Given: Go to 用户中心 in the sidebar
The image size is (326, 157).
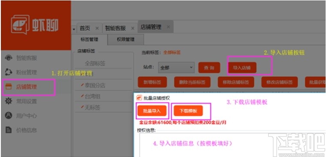Looking at the screenshot, I should pos(27,116).
